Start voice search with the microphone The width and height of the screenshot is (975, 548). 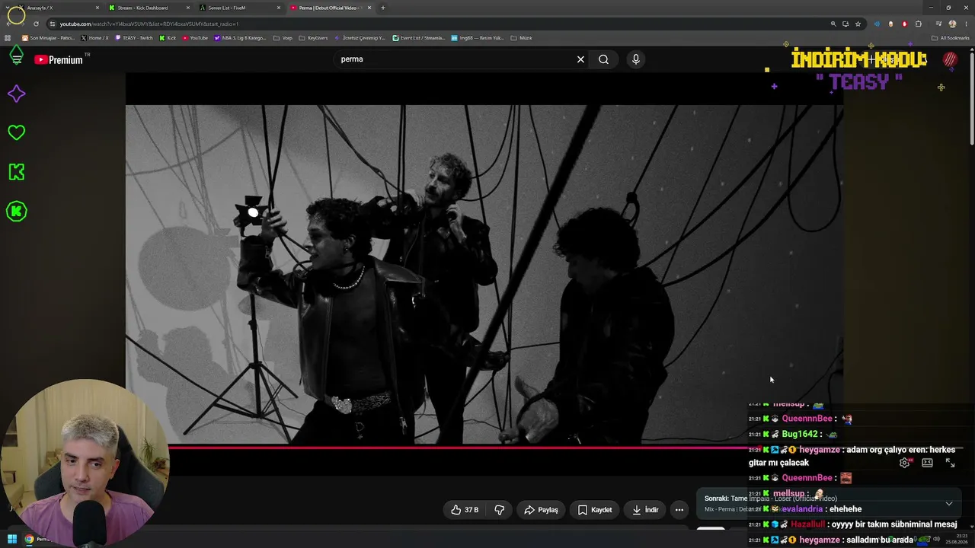(636, 59)
